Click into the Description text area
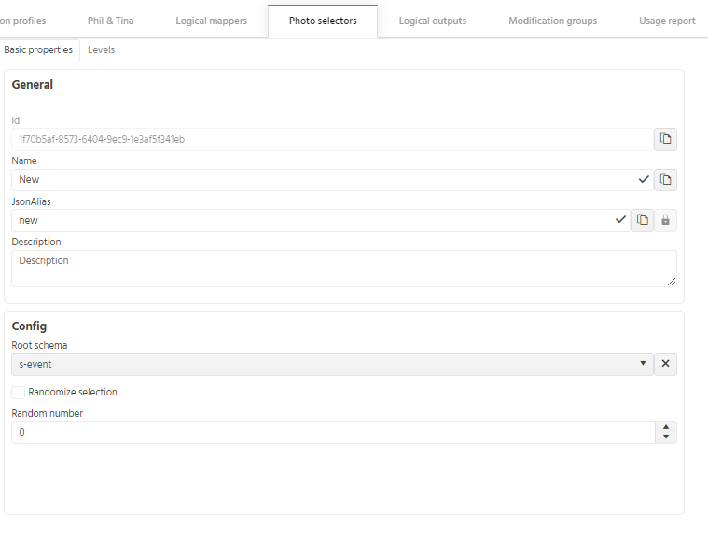This screenshot has width=708, height=541. pyautogui.click(x=344, y=269)
